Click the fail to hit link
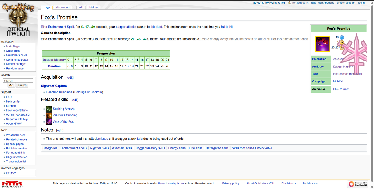 [227, 27]
